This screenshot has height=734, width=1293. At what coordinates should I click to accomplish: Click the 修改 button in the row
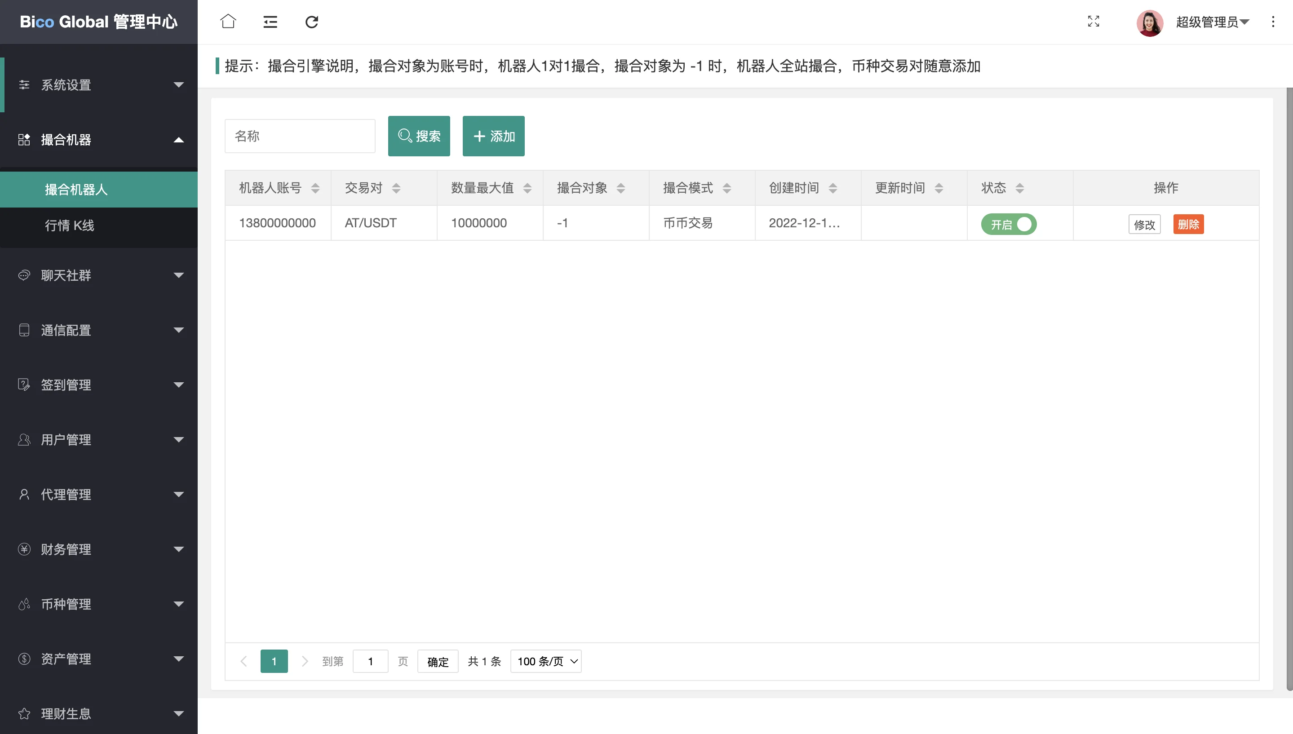tap(1144, 224)
